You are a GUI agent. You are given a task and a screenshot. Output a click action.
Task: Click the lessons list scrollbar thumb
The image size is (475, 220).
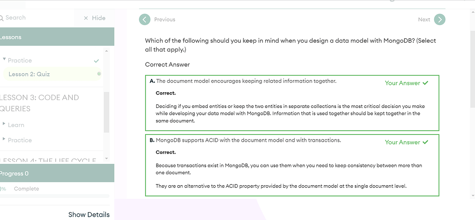point(107,111)
